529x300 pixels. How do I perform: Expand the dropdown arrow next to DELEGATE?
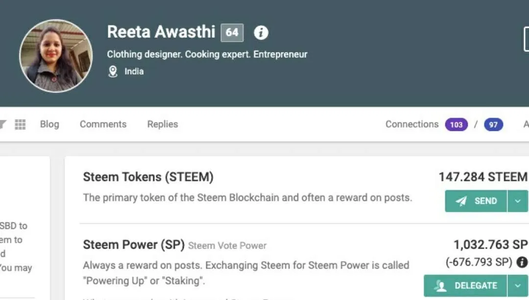coord(518,286)
